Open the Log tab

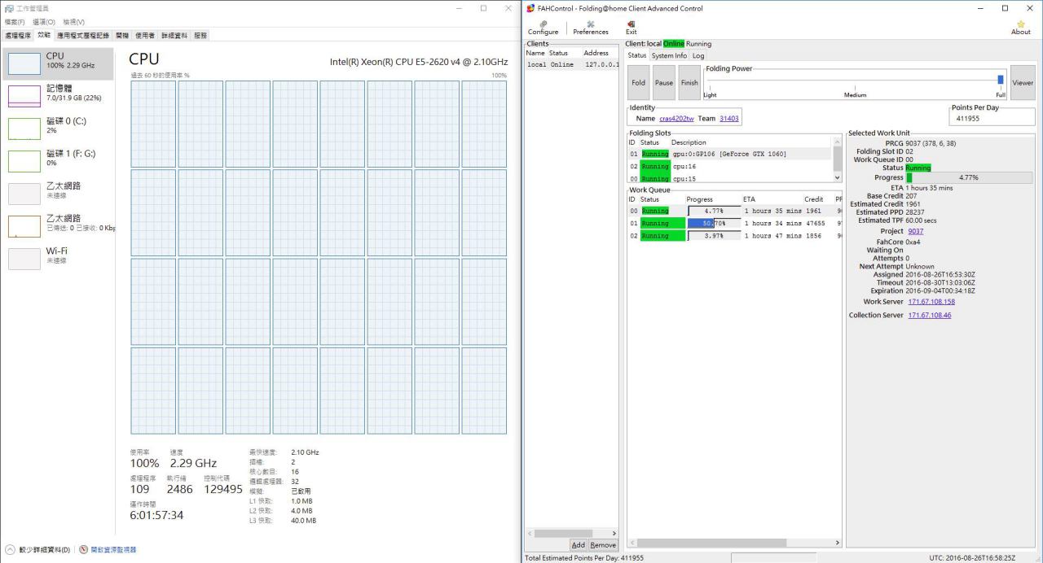pyautogui.click(x=698, y=55)
